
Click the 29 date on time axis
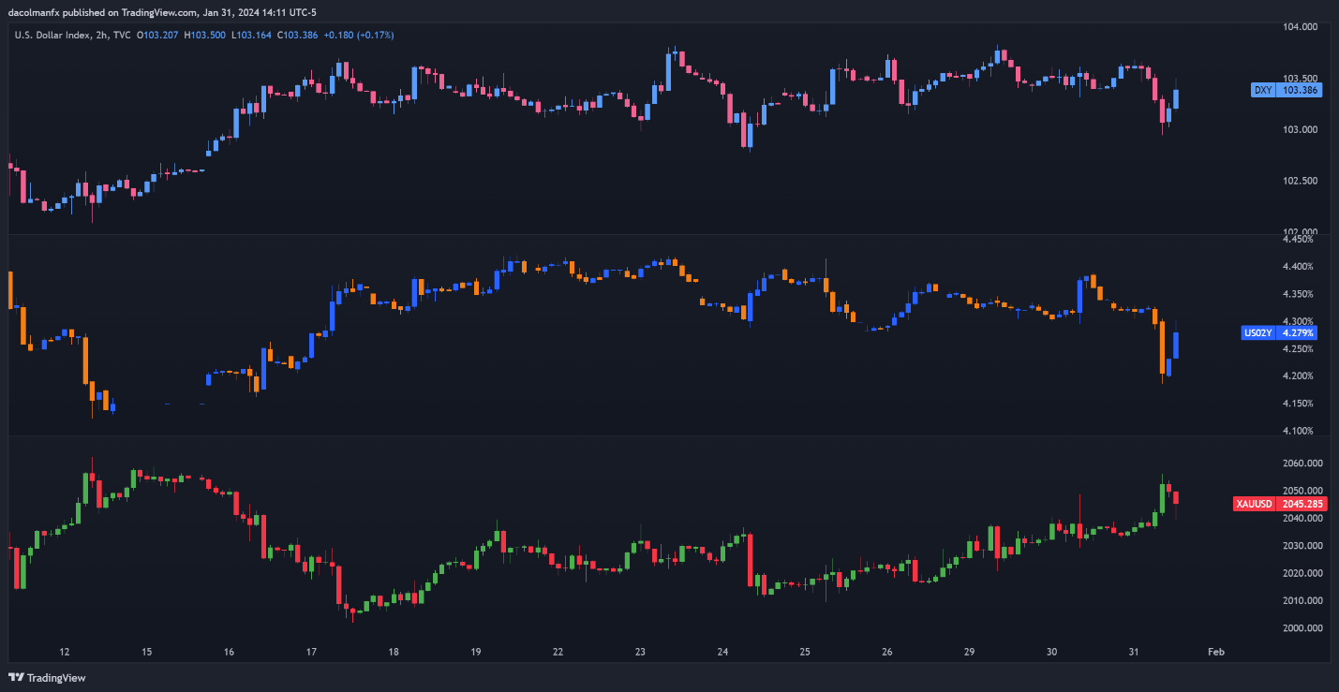pos(970,652)
